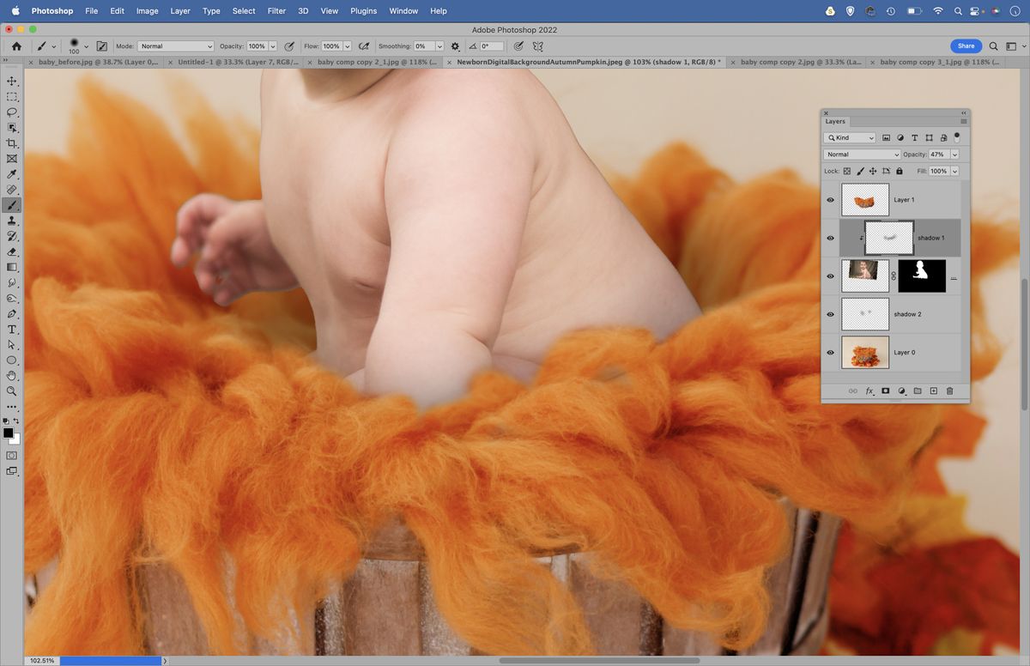Add layer style fx icon
Image resolution: width=1030 pixels, height=666 pixels.
(869, 391)
